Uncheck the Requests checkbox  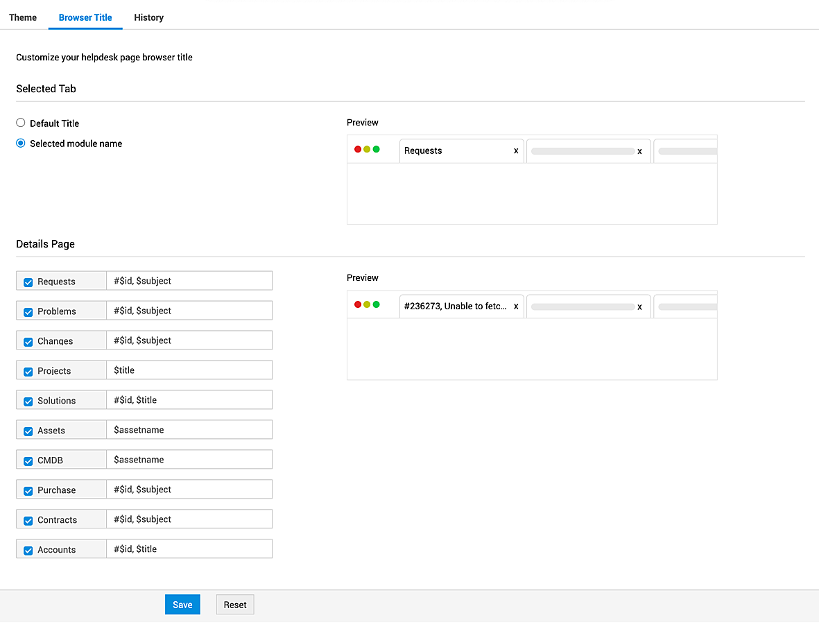[28, 282]
